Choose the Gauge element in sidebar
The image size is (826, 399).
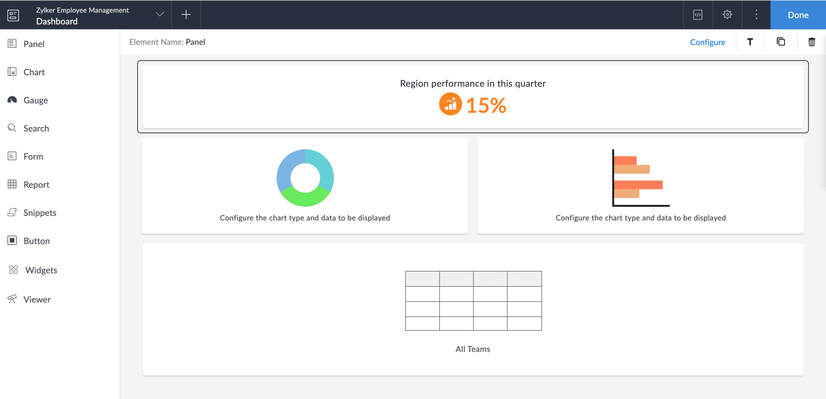(x=28, y=100)
